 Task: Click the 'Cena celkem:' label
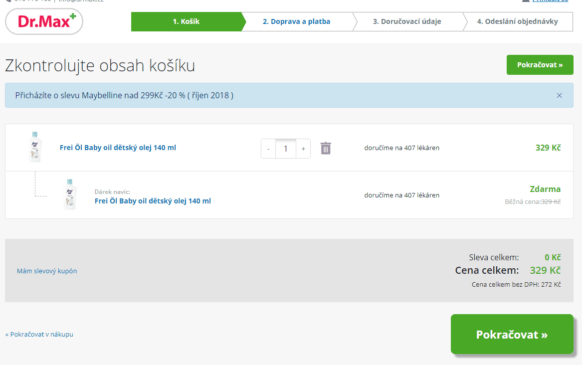[487, 270]
